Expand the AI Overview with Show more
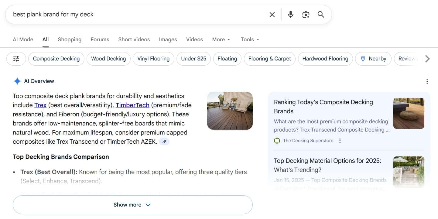This screenshot has height=219, width=438. (x=132, y=204)
